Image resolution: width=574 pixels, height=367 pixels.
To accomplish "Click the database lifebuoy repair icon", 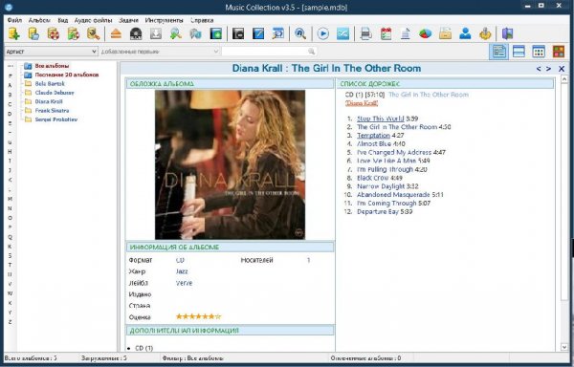I will (54, 33).
